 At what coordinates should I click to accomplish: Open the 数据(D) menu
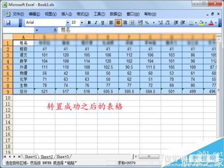coord(116,14)
